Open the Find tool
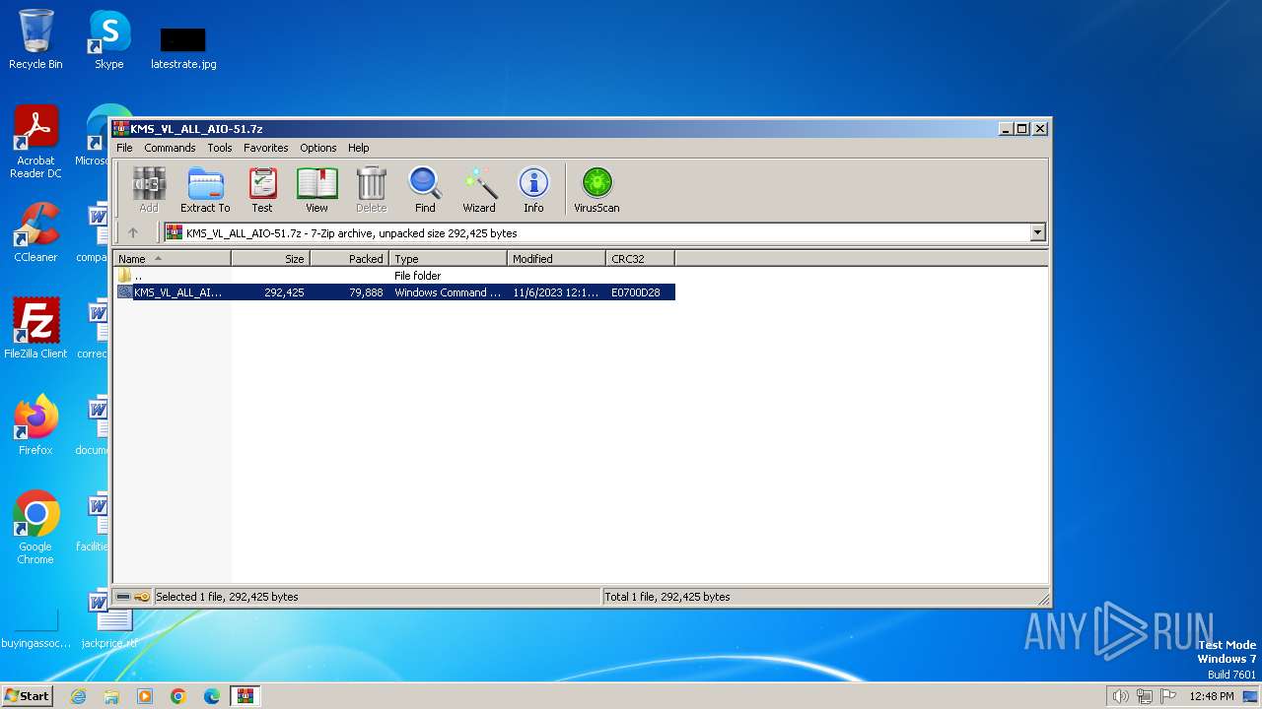1262x709 pixels. click(x=425, y=190)
